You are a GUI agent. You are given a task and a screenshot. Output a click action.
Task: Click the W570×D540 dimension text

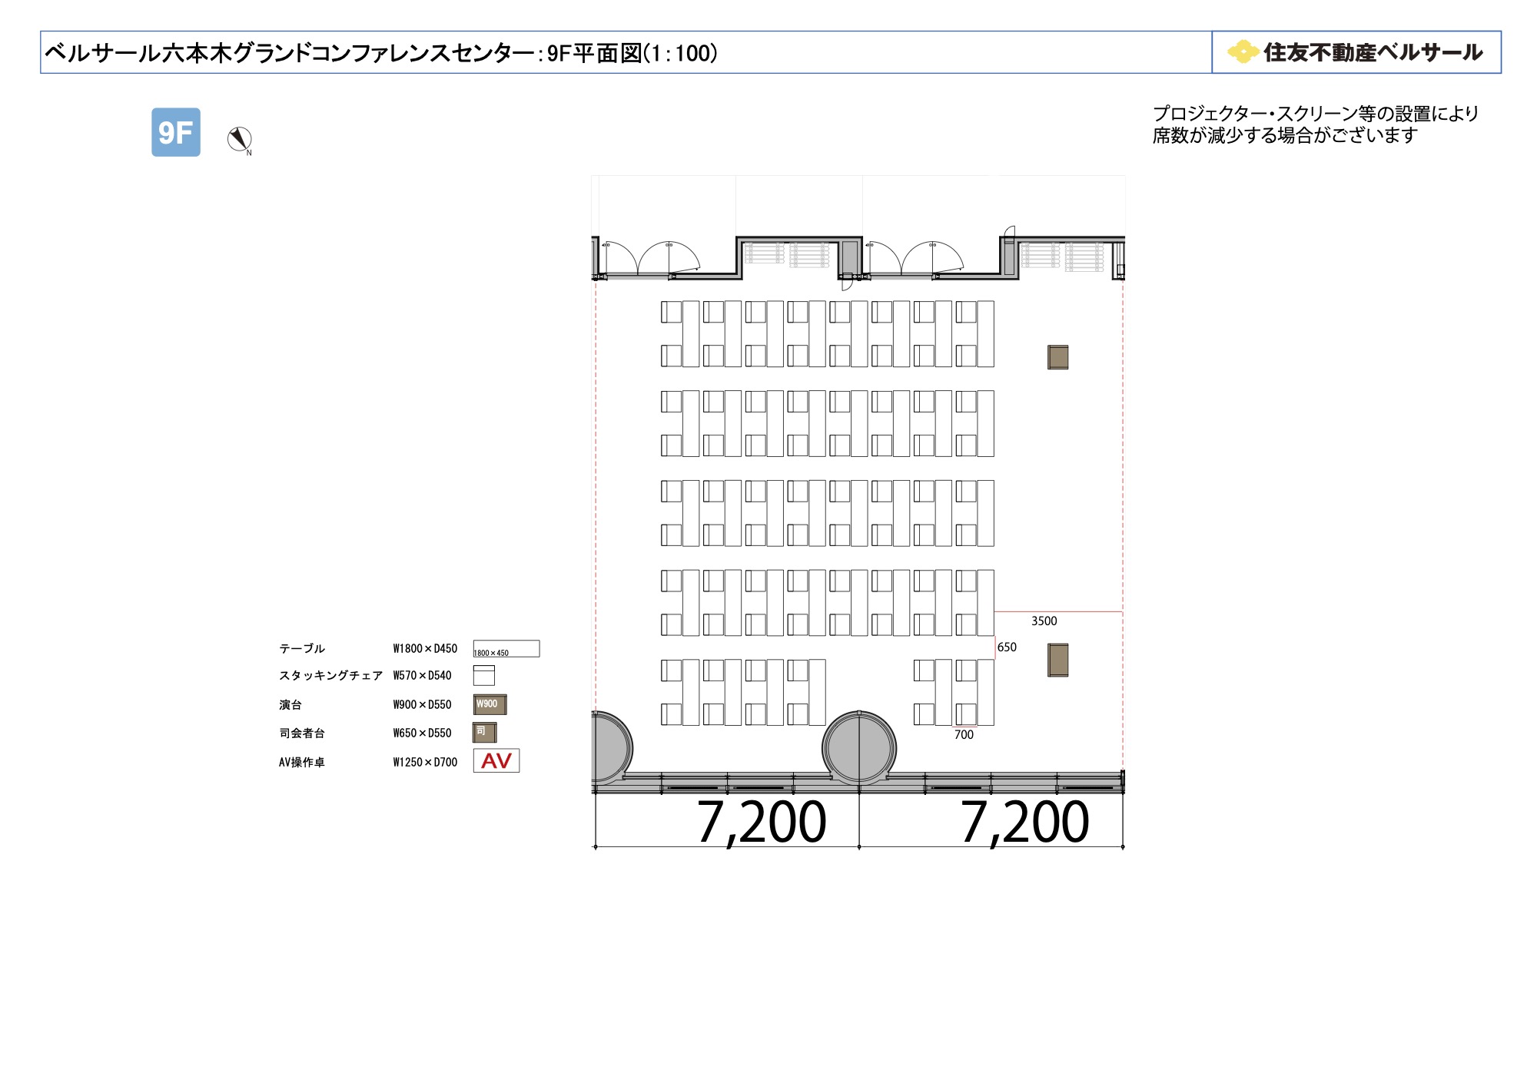pyautogui.click(x=422, y=676)
